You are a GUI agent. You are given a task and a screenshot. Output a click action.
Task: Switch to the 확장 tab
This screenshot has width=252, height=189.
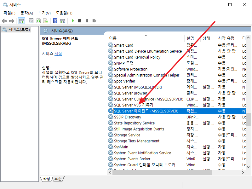(46, 179)
